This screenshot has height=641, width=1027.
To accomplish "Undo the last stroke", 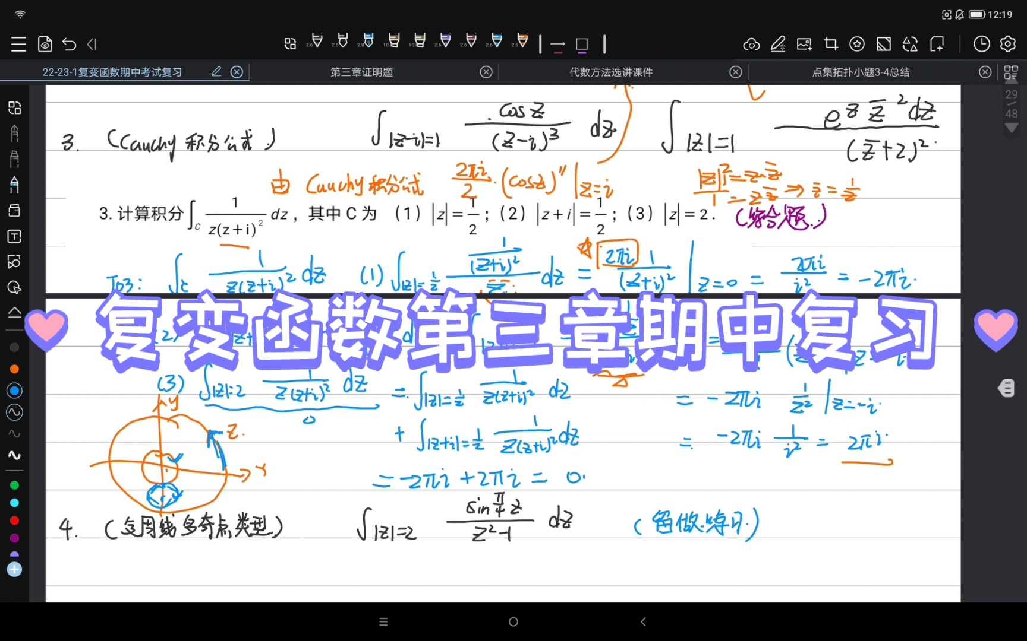I will point(69,44).
